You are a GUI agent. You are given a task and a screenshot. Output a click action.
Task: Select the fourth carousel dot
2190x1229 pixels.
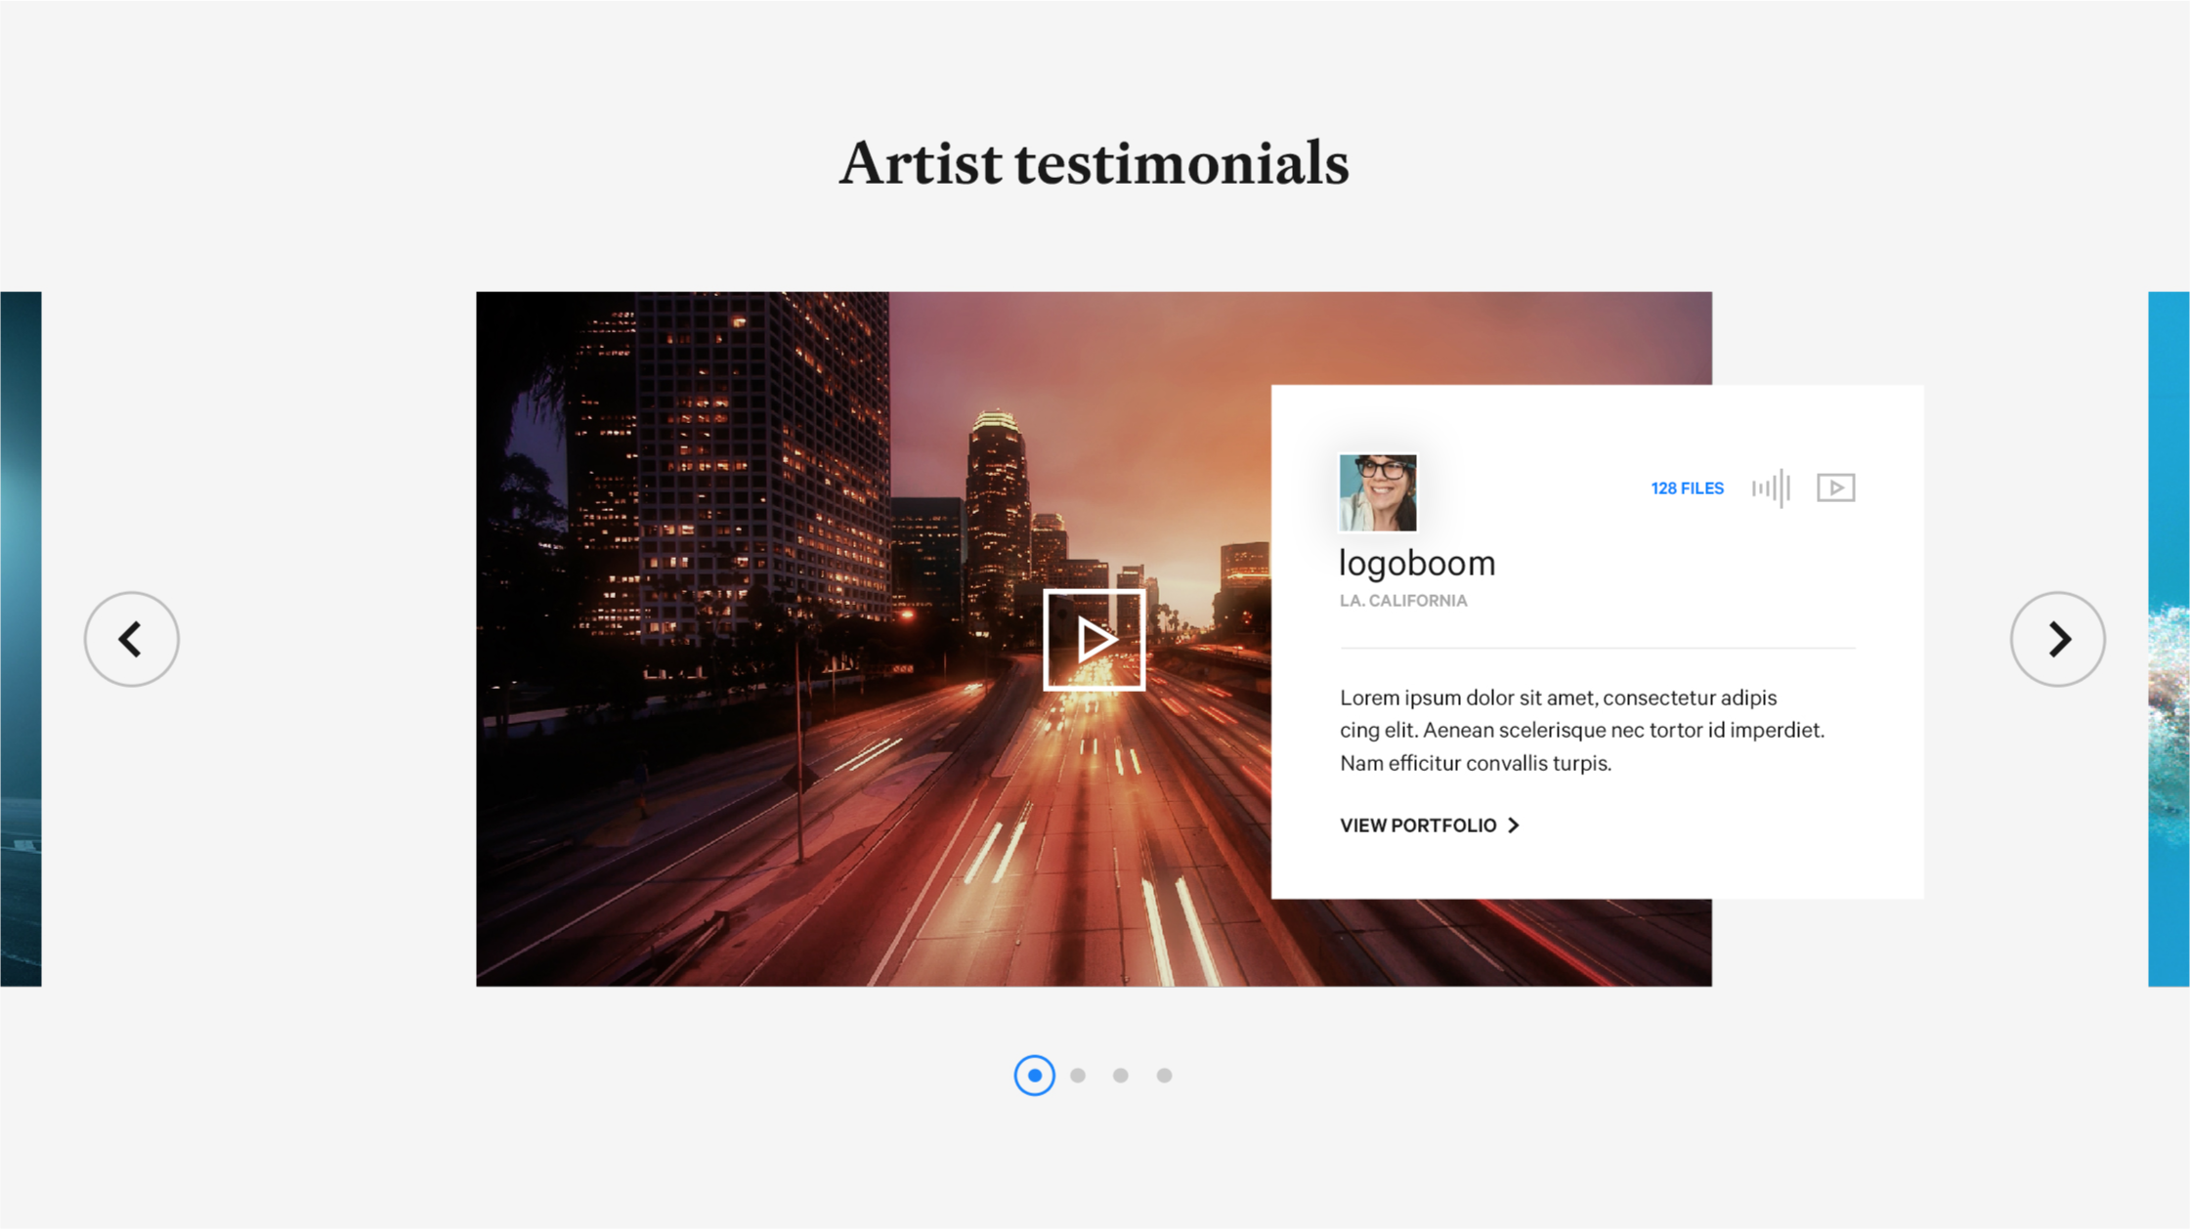tap(1164, 1075)
